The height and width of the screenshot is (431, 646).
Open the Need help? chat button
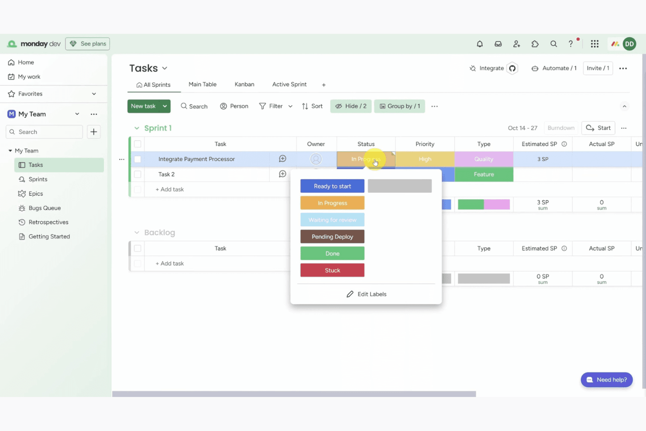click(607, 380)
